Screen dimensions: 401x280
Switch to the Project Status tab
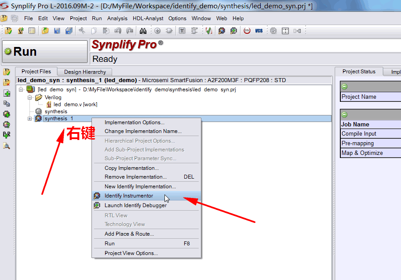359,72
